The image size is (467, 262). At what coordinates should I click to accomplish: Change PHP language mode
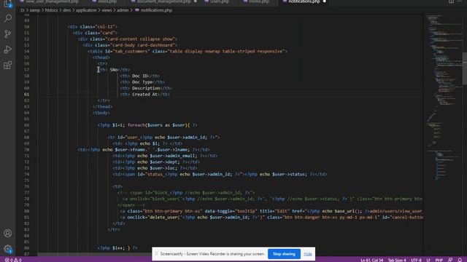click(439, 260)
